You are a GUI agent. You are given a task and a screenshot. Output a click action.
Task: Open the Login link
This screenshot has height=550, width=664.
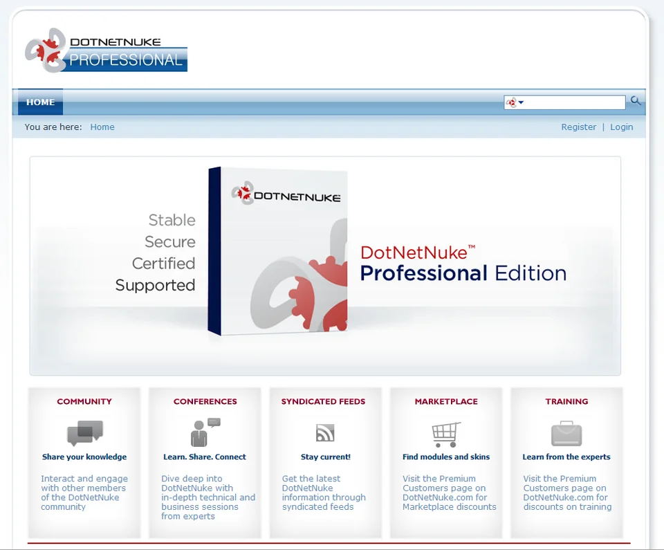point(621,127)
